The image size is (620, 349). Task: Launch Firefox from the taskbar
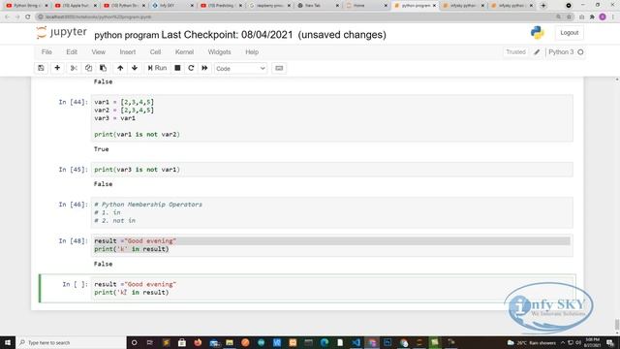tap(198, 342)
